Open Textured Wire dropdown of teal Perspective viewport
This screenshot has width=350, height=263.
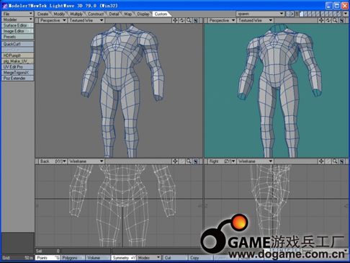click(x=255, y=20)
